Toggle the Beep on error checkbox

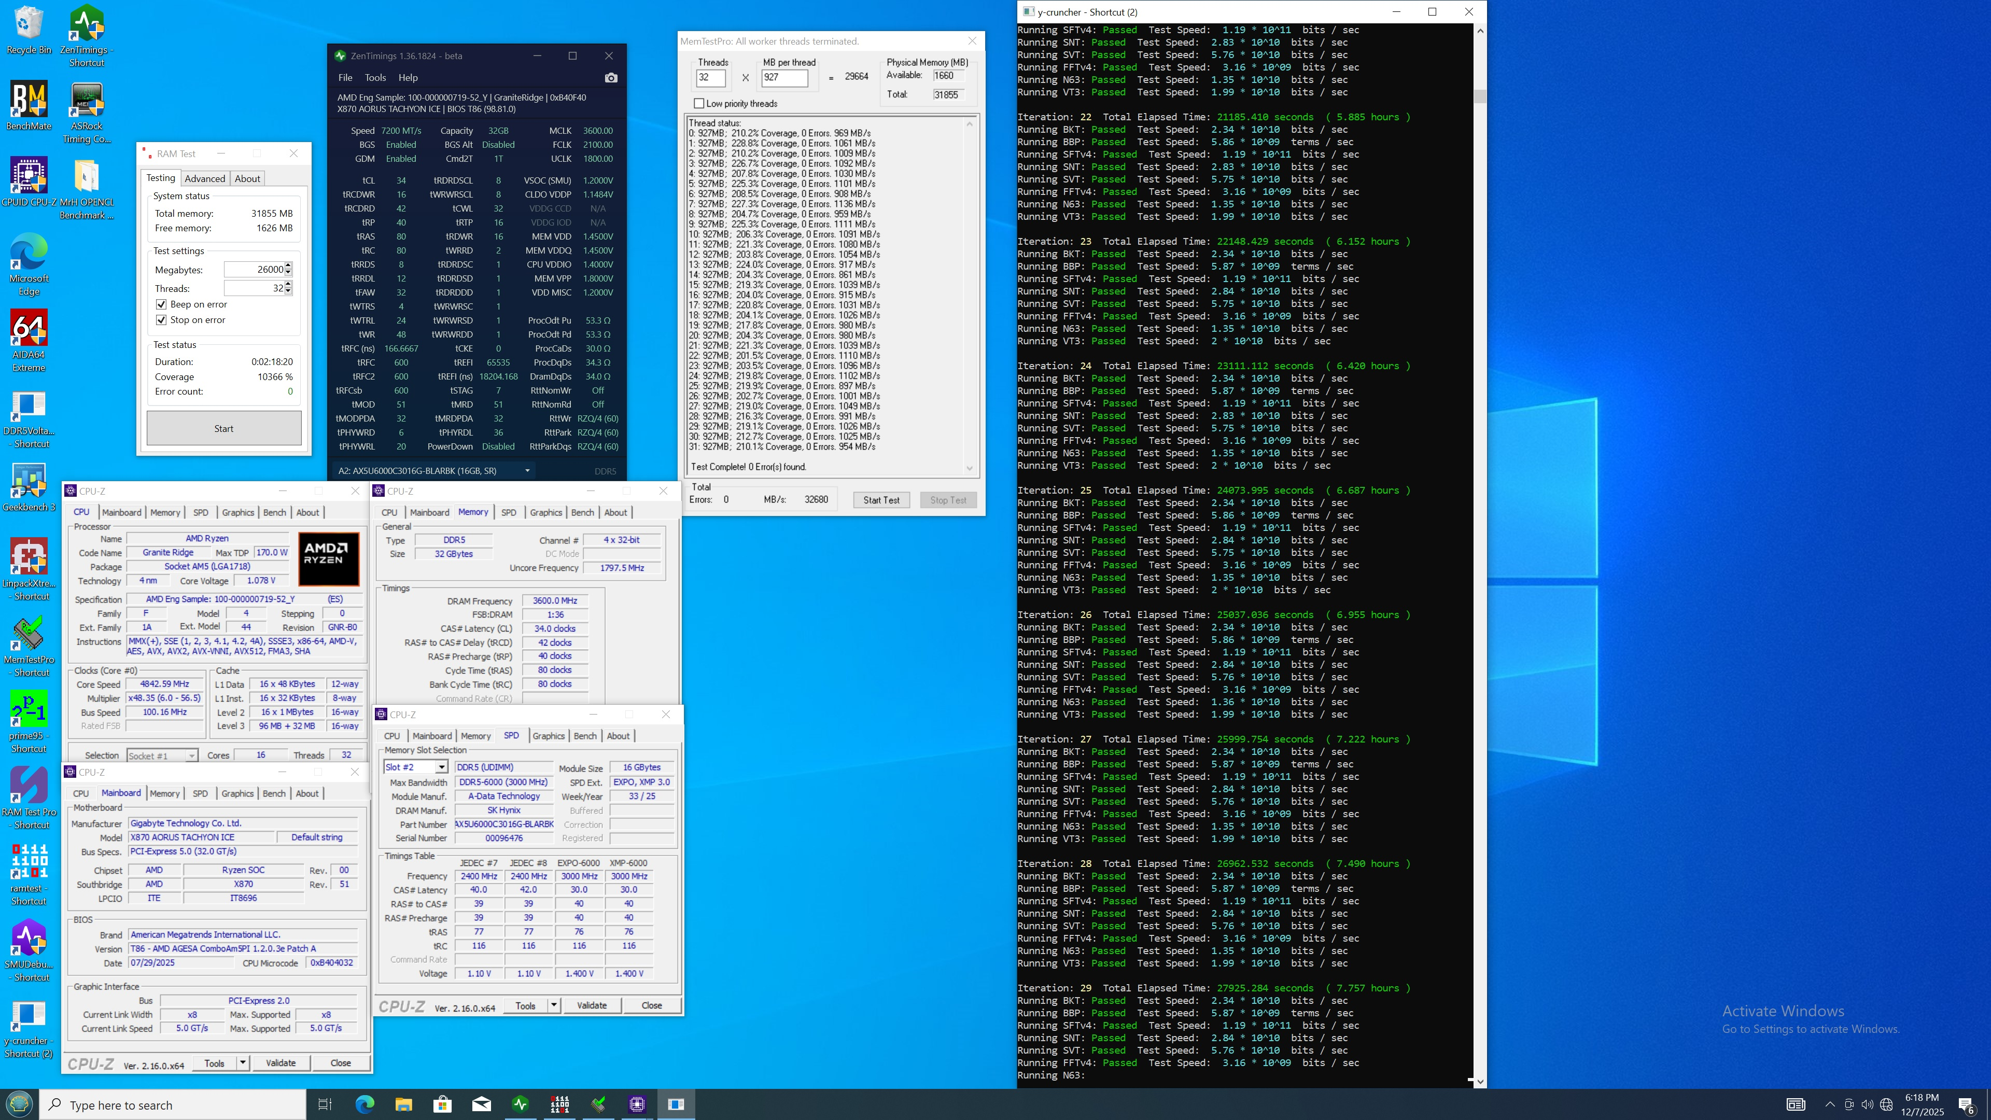click(x=161, y=304)
